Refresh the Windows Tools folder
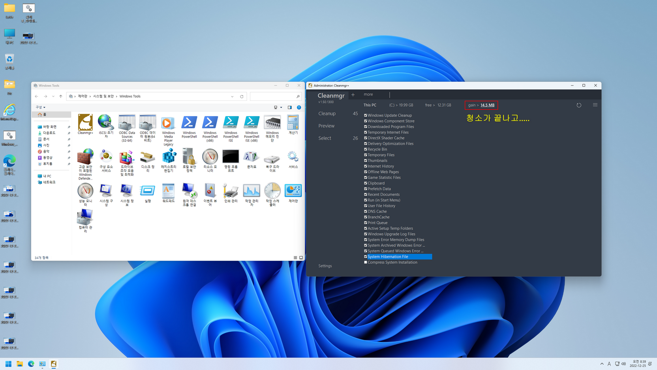 coord(242,96)
